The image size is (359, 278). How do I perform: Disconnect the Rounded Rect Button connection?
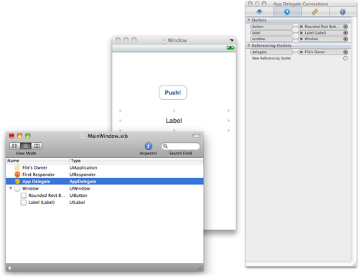tap(302, 27)
